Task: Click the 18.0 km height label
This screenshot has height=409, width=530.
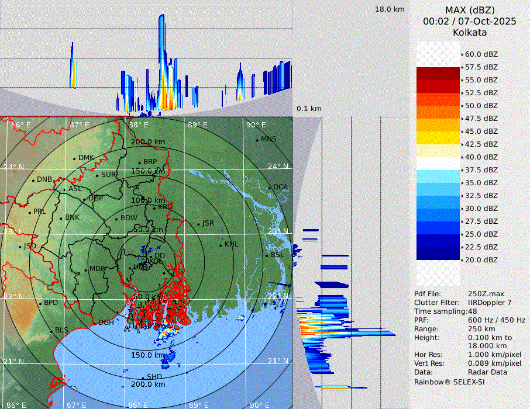Action: tap(390, 9)
